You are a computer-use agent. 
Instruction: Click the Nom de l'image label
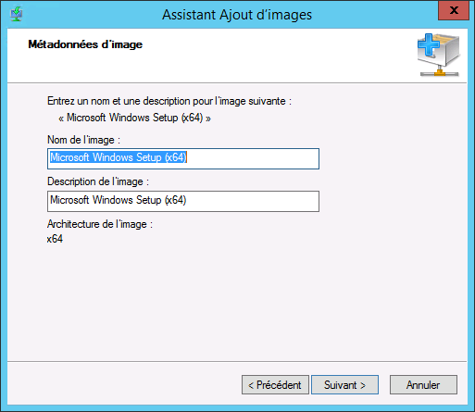pos(83,140)
